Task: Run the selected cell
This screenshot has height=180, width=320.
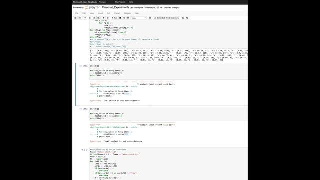Action: (114, 18)
